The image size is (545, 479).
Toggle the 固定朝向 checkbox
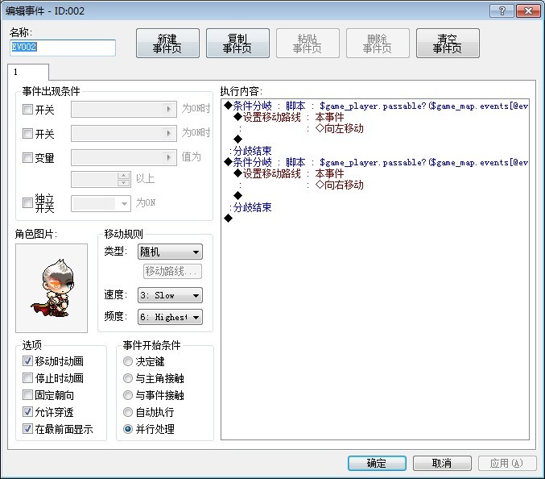pyautogui.click(x=27, y=395)
